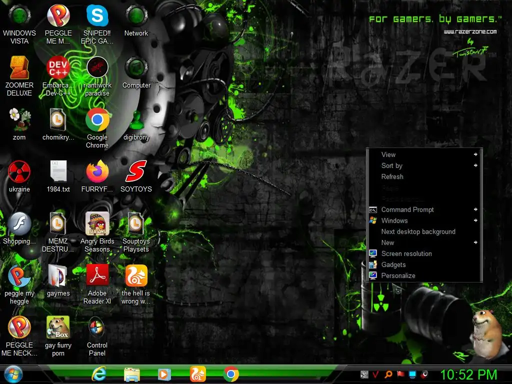Expand the View submenu
Viewport: 512px width, 384px height.
pyautogui.click(x=424, y=154)
